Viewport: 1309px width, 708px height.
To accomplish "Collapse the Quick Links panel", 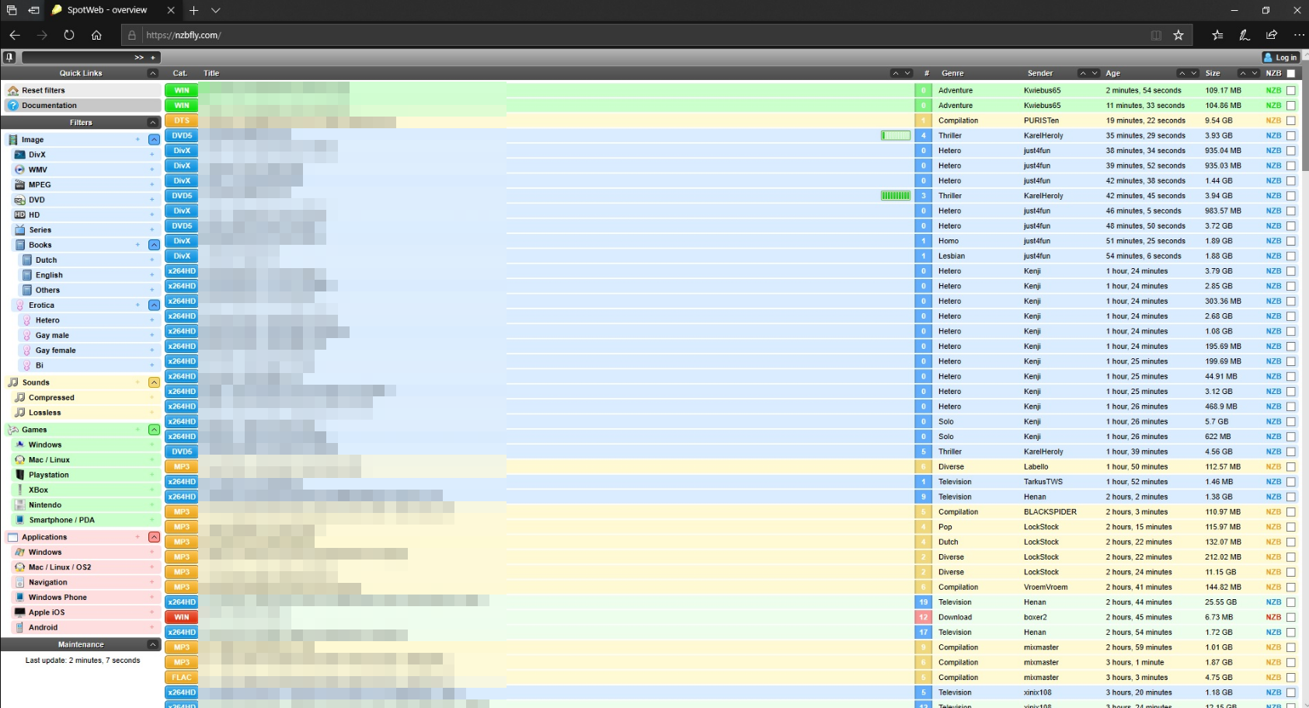I will (x=152, y=74).
